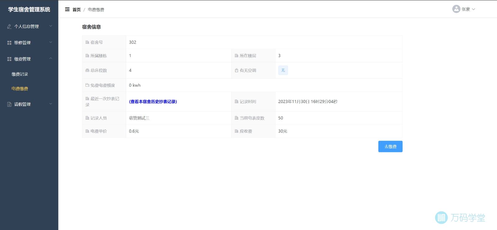This screenshot has width=497, height=230.
Task: Click the meter reading value 50
Action: click(x=280, y=118)
